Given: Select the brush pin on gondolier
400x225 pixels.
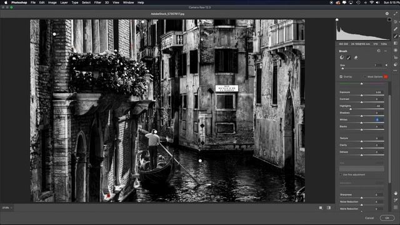Looking at the screenshot, I should [156, 132].
